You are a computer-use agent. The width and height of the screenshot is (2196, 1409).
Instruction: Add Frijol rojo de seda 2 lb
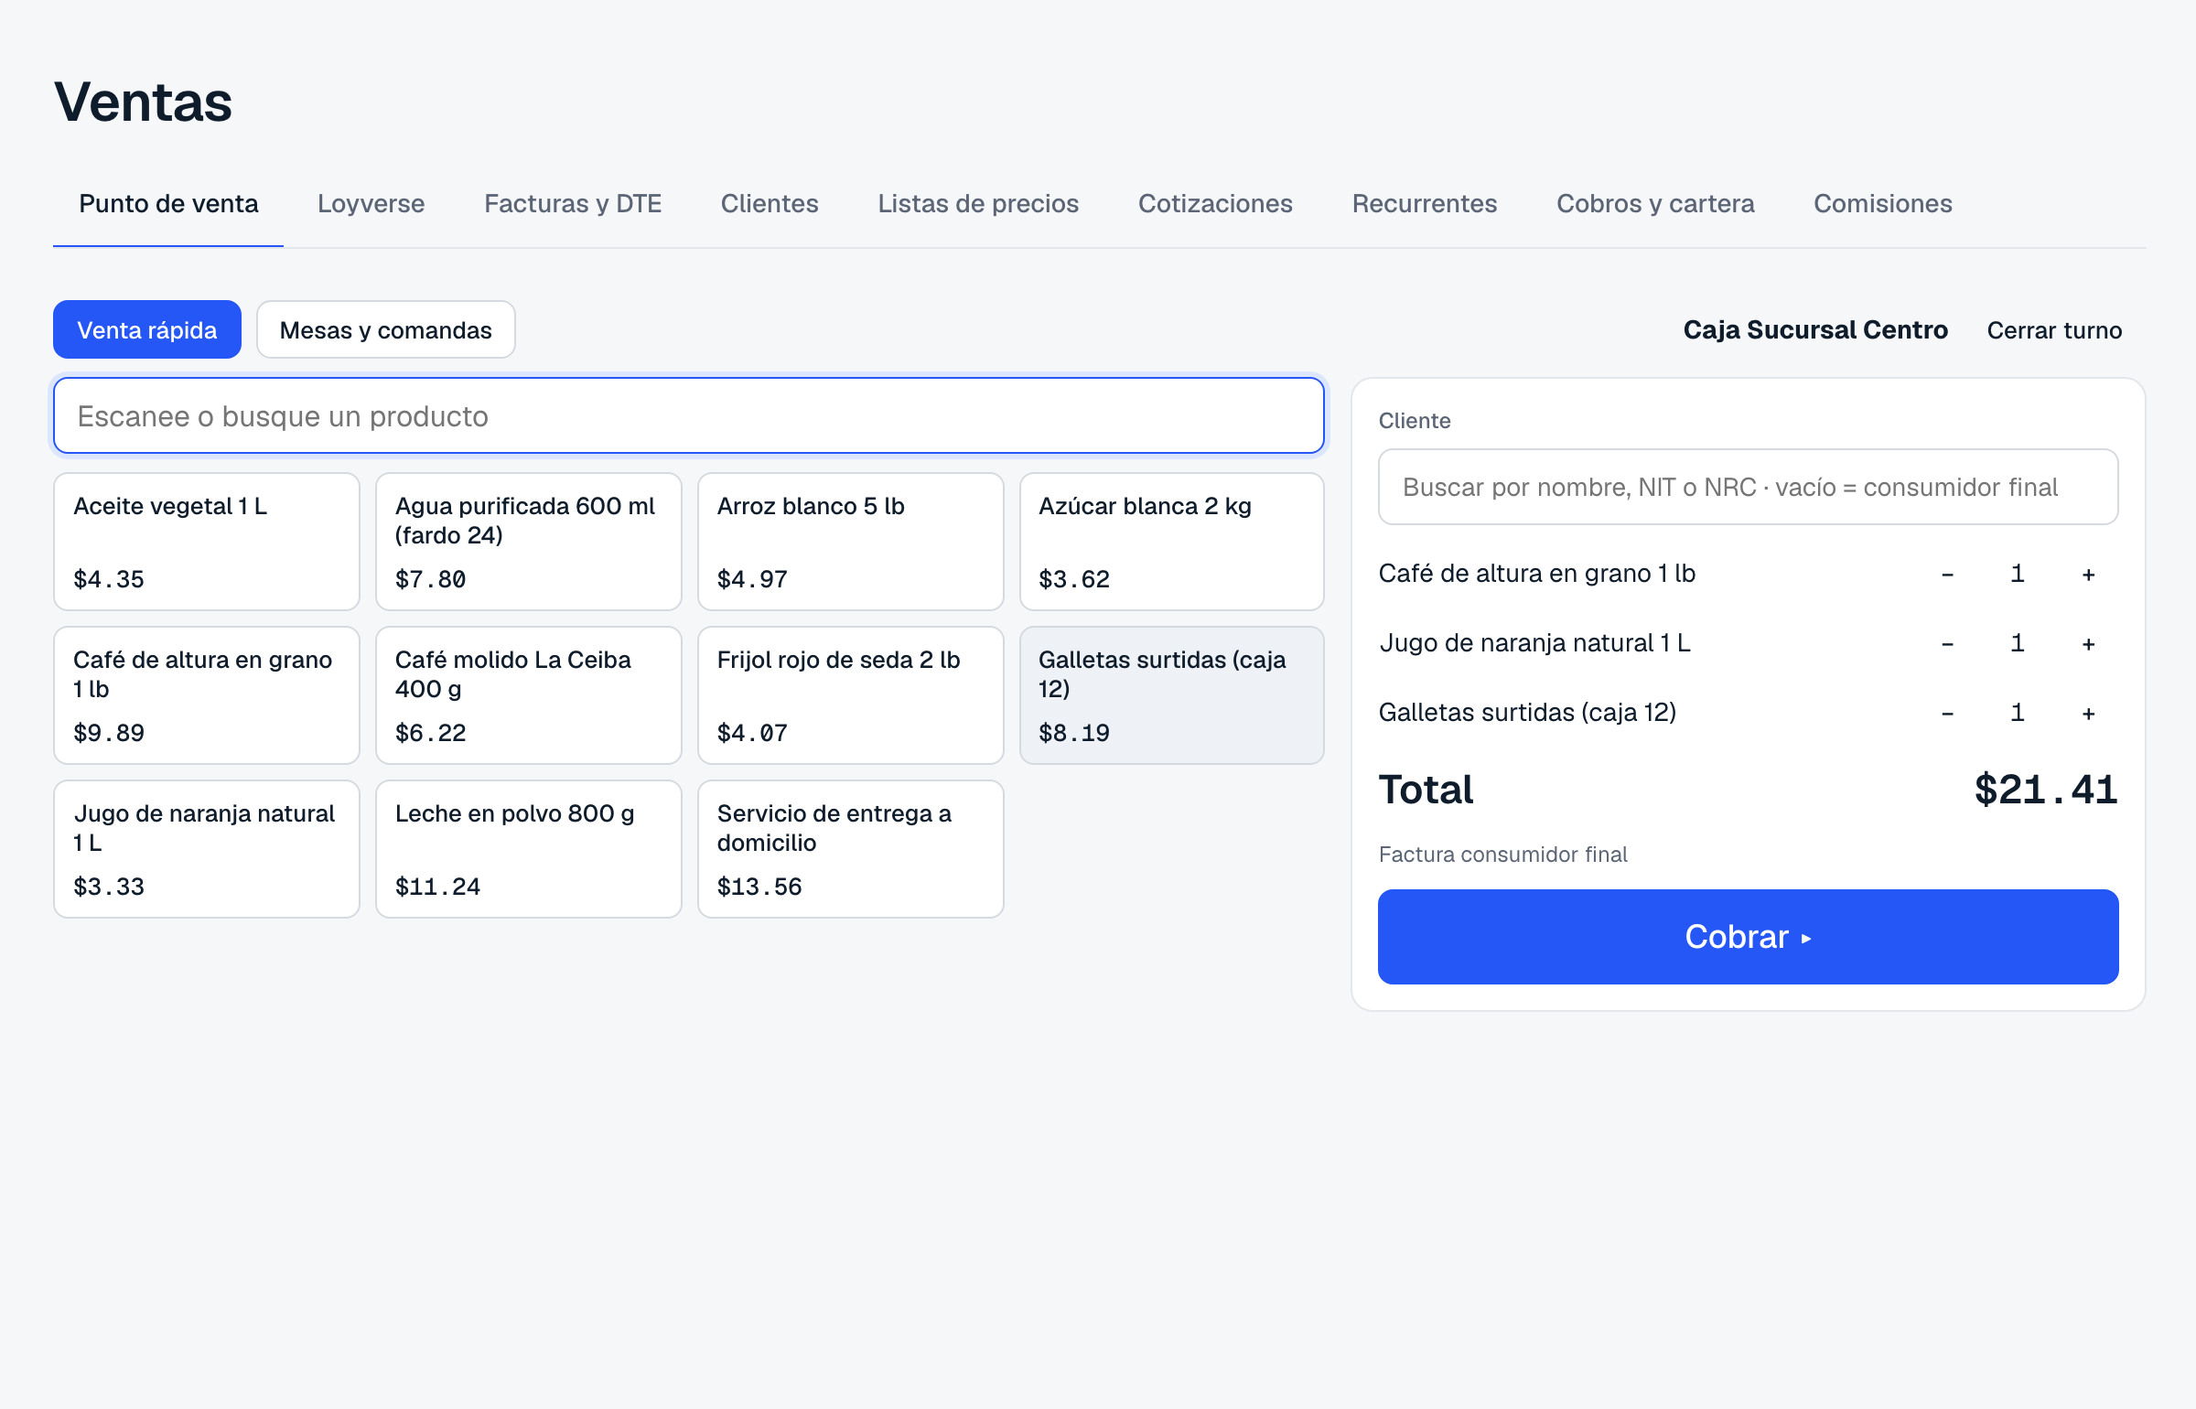click(851, 695)
